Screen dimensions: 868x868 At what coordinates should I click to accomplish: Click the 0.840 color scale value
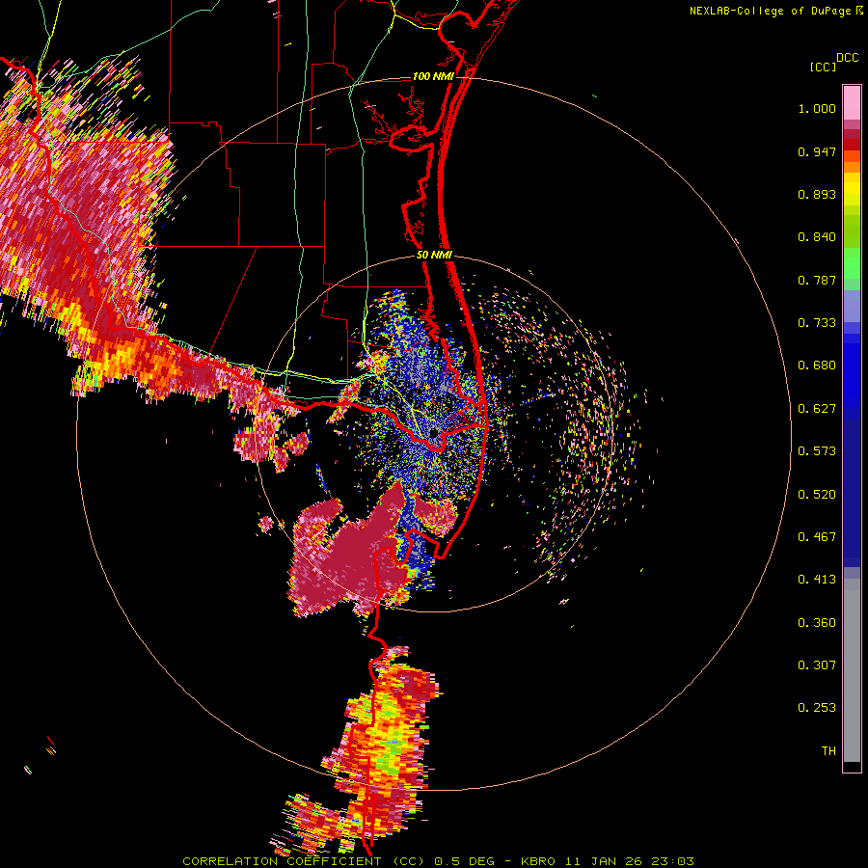[817, 237]
